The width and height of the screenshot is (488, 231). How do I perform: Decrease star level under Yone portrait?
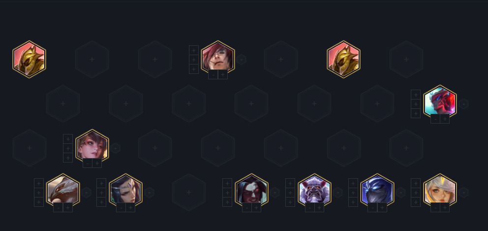[x=435, y=119]
